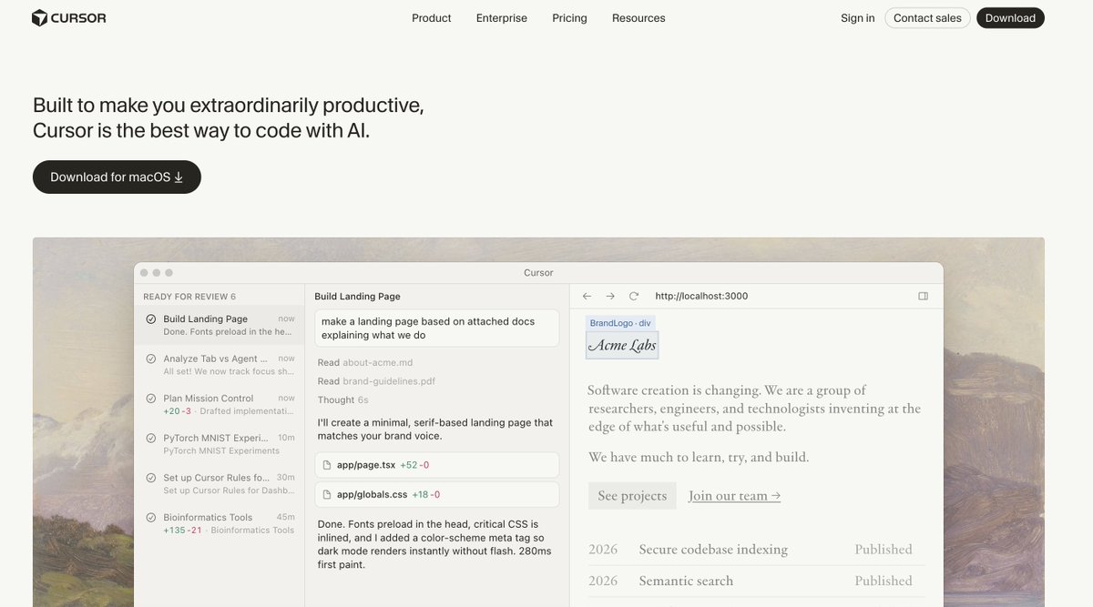Viewport: 1093px width, 607px height.
Task: Click the Cursor window title text
Action: 538,273
